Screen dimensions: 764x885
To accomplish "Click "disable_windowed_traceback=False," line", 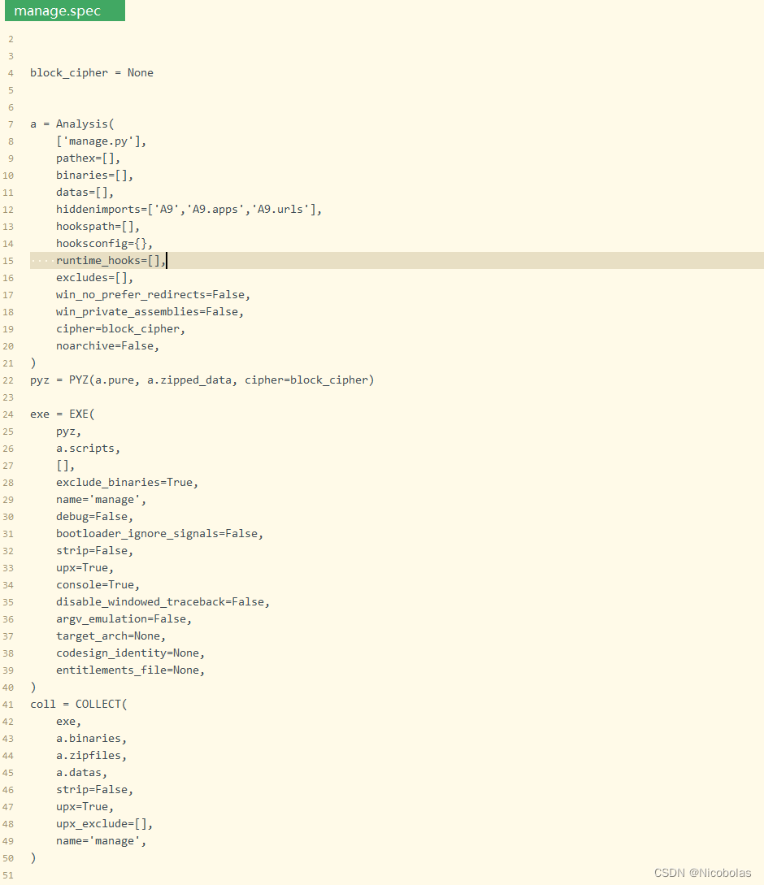I will 163,601.
